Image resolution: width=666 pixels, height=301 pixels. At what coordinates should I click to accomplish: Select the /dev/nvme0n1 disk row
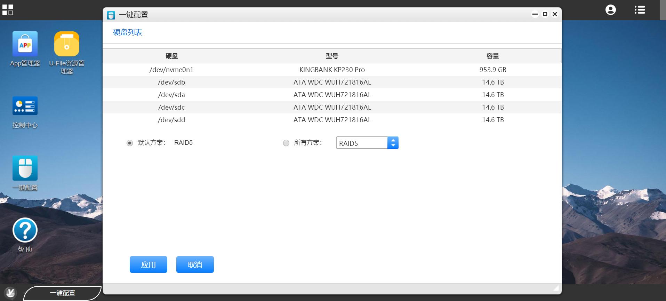click(332, 70)
